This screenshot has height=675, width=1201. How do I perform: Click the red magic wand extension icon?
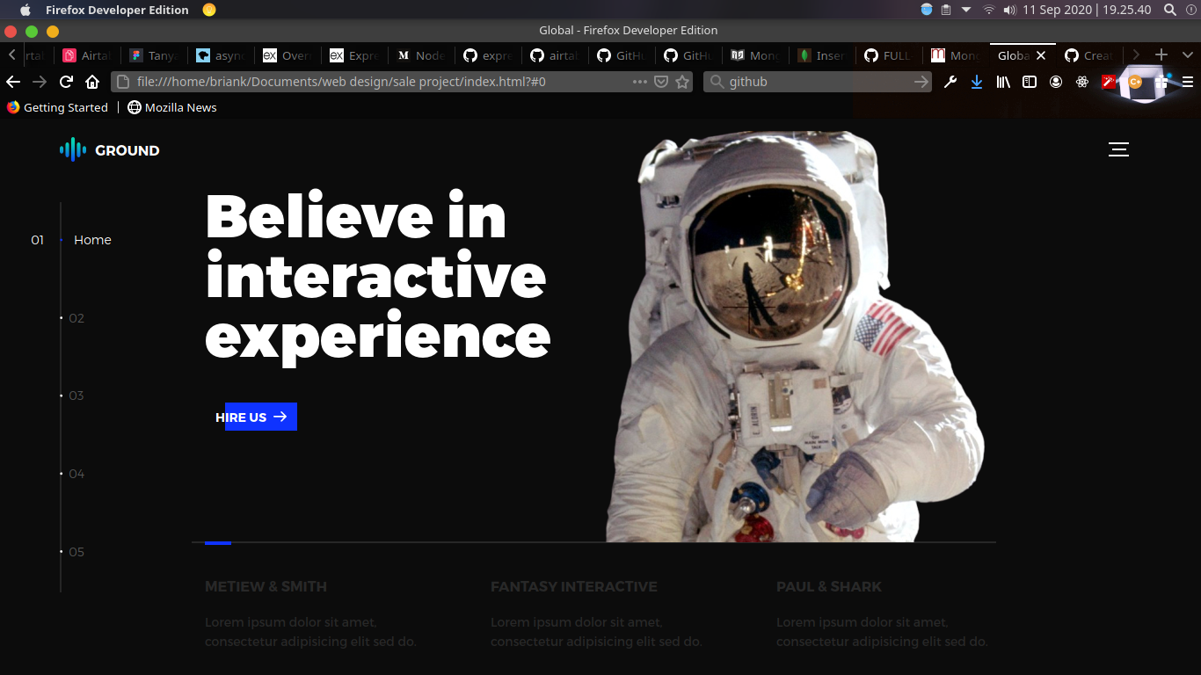click(x=1109, y=82)
